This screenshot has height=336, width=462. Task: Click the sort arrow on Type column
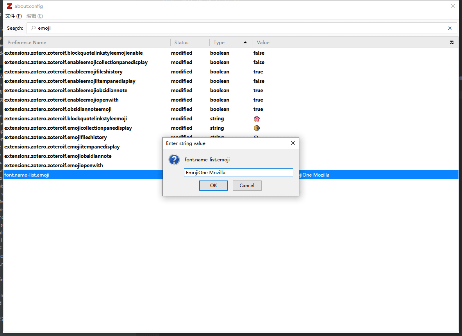click(x=245, y=42)
